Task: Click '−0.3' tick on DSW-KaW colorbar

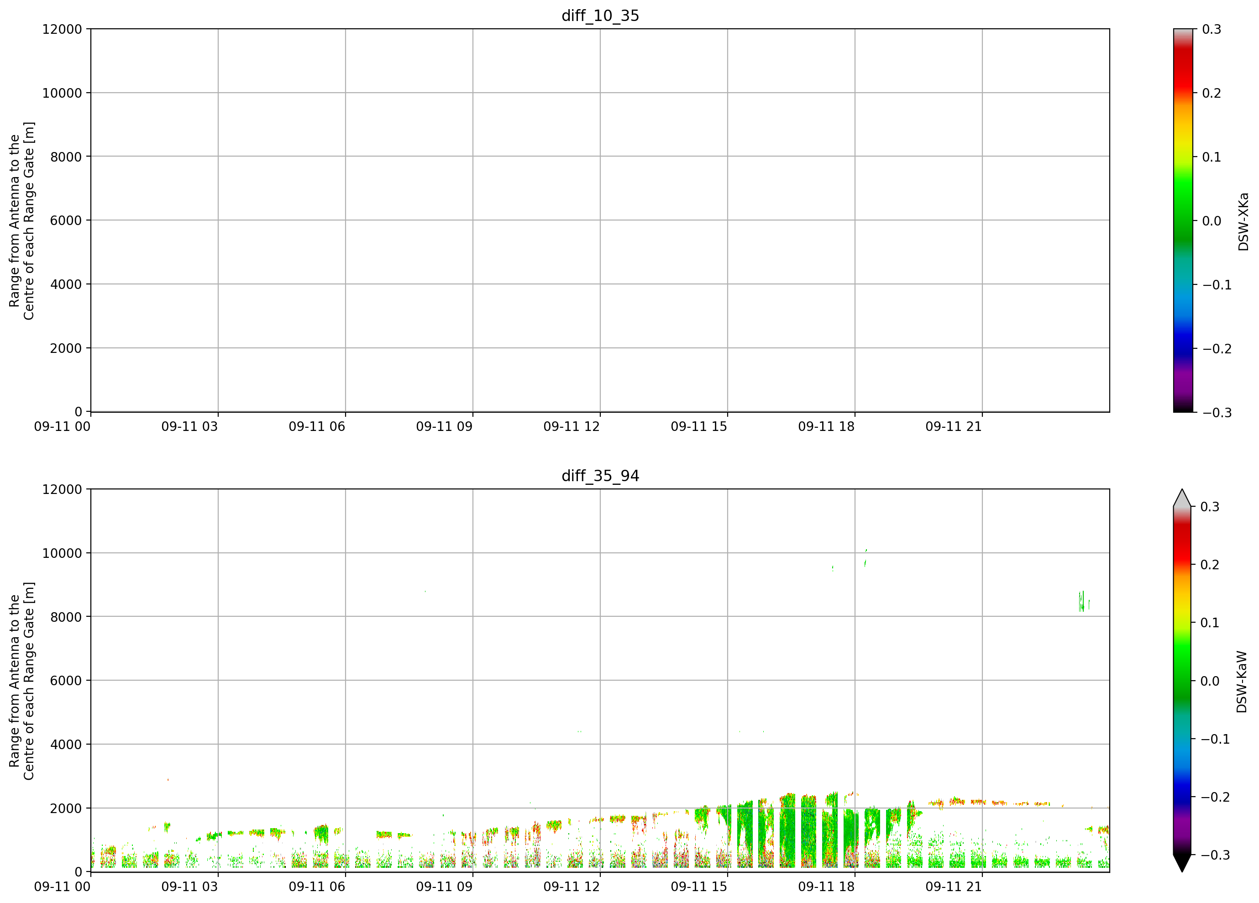Action: (x=1215, y=855)
